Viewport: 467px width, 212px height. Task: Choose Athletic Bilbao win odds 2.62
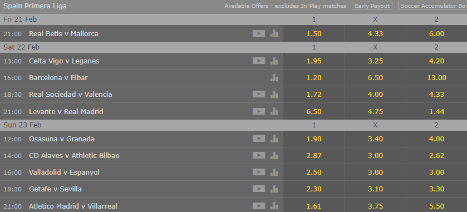tap(436, 155)
